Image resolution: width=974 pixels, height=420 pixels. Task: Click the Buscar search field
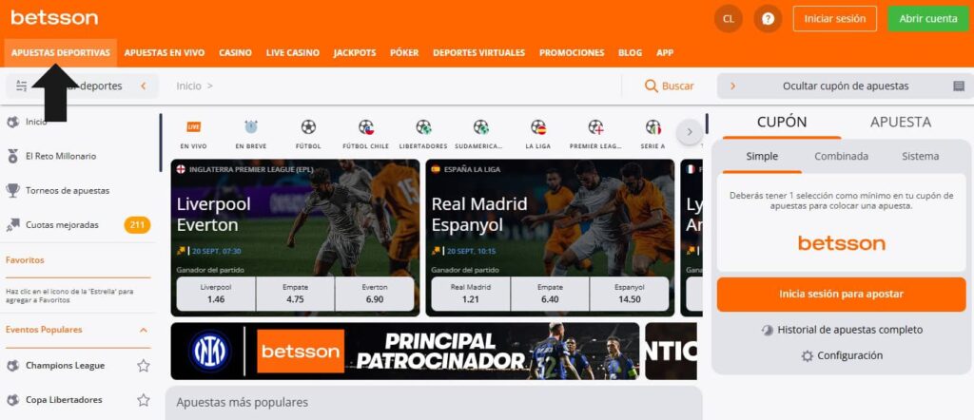[669, 86]
